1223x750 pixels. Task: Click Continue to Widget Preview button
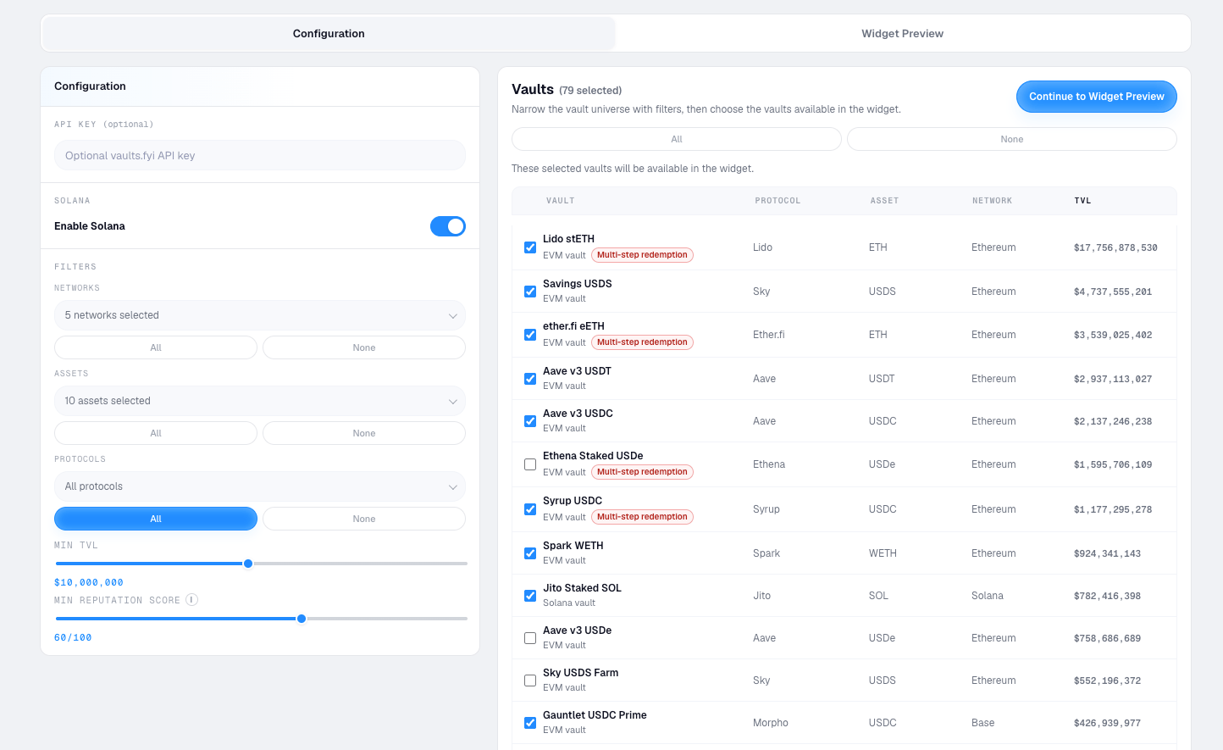click(1097, 97)
